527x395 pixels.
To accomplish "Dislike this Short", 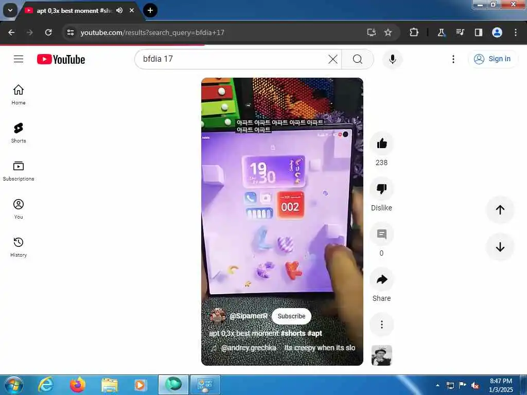I will [x=381, y=189].
